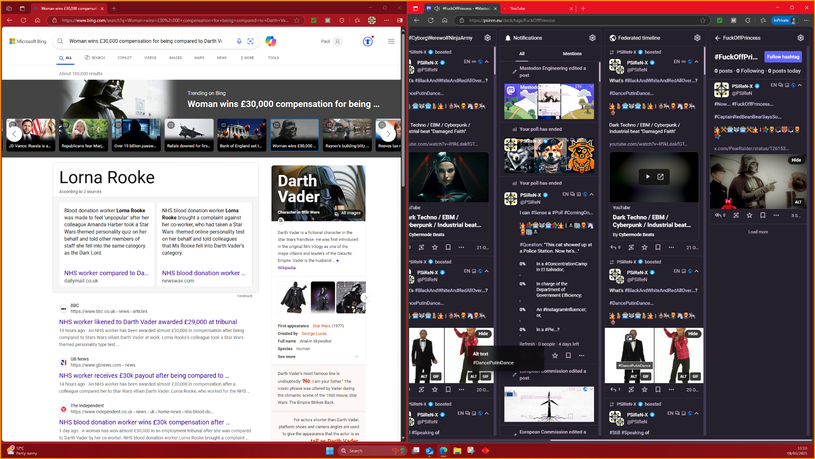This screenshot has height=459, width=815.
Task: Go home in the Bing browser window
Action: (x=37, y=20)
